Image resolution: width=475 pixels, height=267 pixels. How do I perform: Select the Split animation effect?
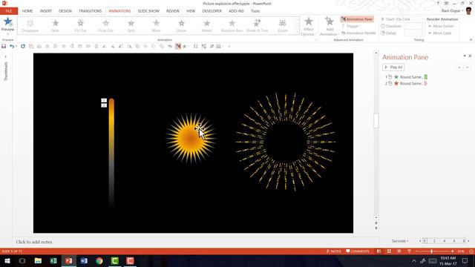pyautogui.click(x=131, y=25)
